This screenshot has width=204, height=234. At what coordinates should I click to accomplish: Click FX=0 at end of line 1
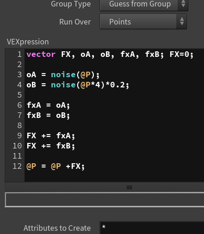pos(181,55)
